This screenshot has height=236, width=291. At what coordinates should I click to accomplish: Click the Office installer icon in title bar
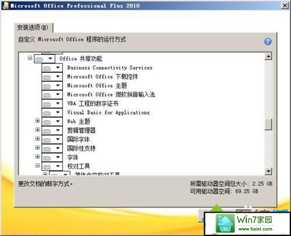[6, 5]
